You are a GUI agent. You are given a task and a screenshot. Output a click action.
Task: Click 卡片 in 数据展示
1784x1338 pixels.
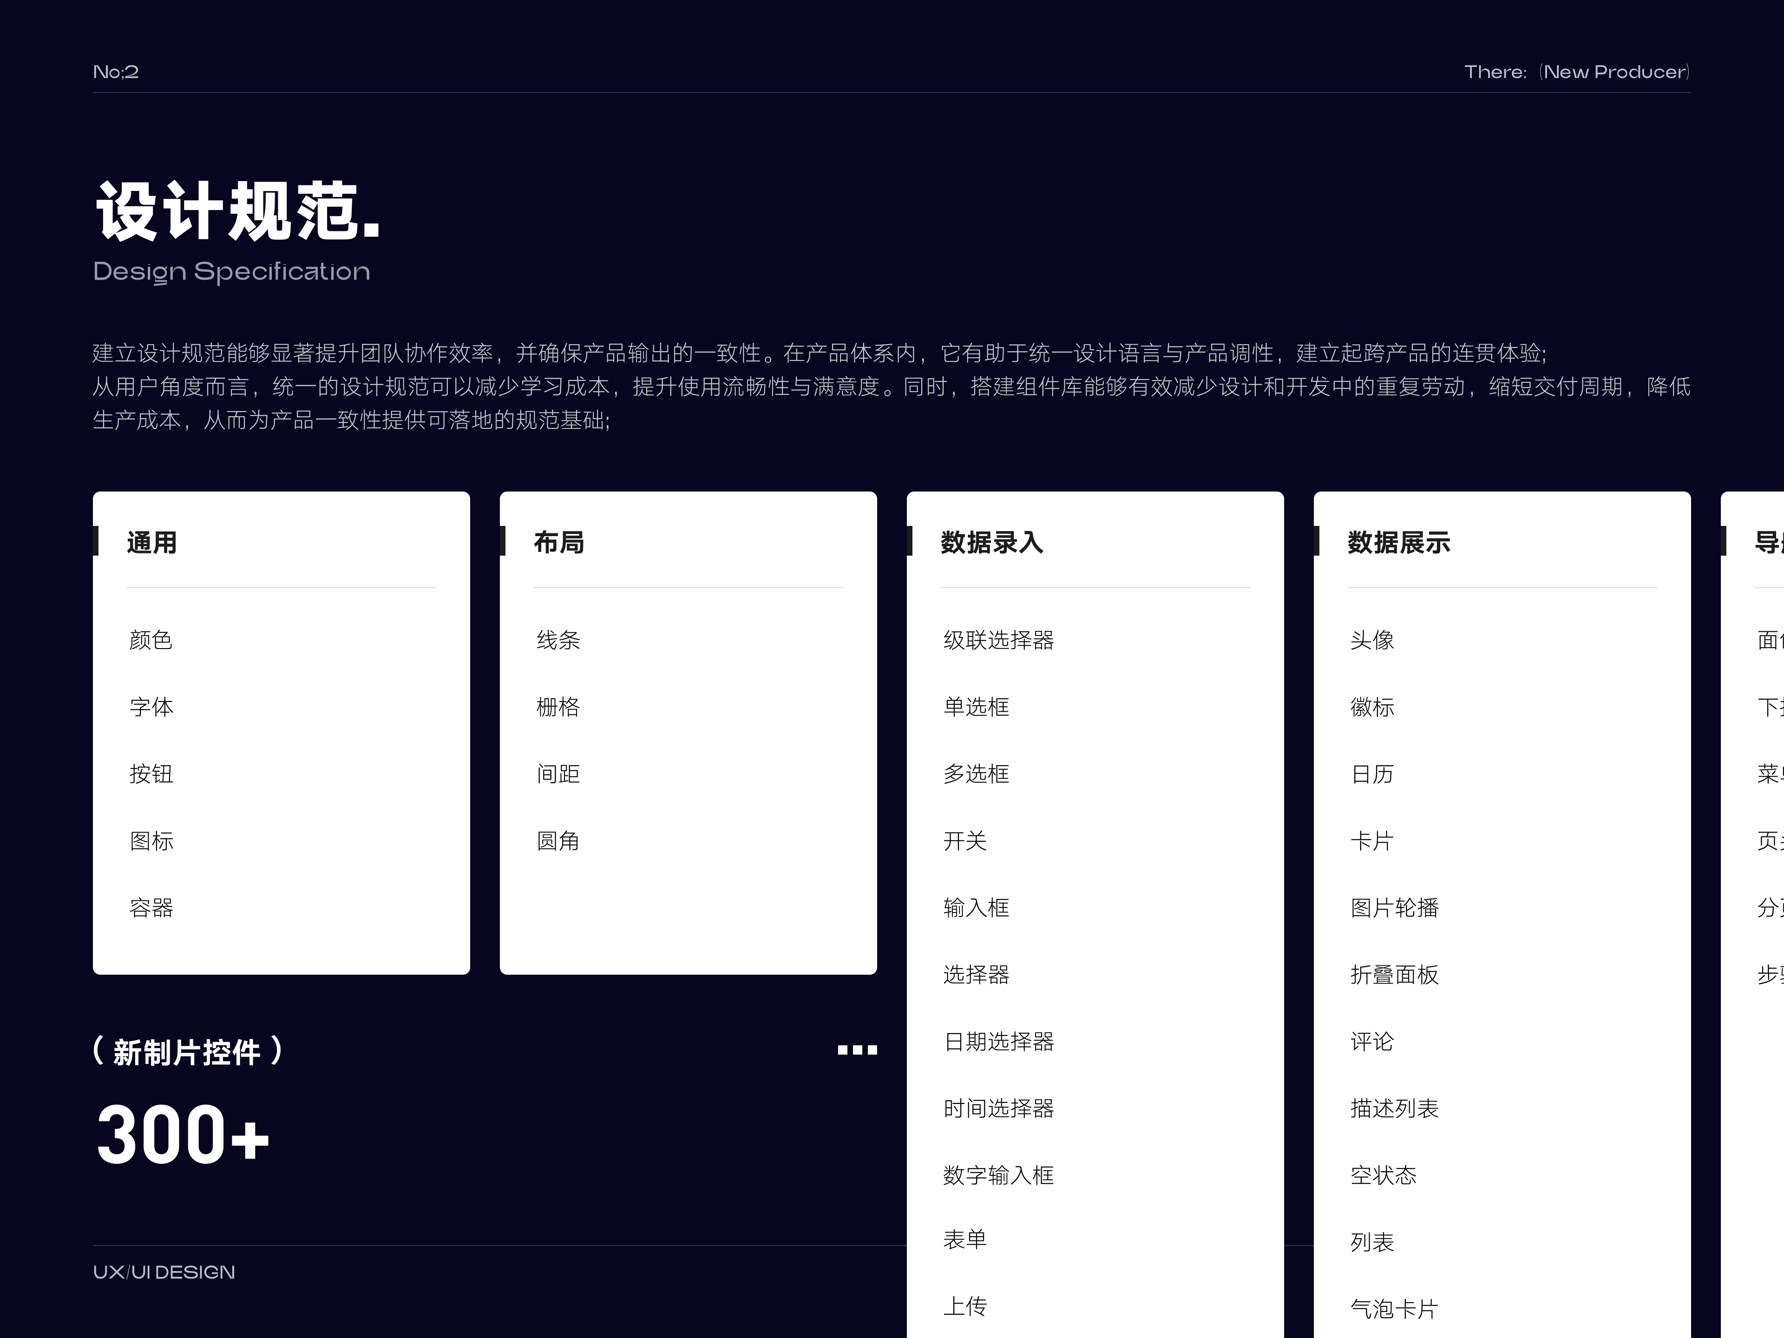coord(1373,840)
